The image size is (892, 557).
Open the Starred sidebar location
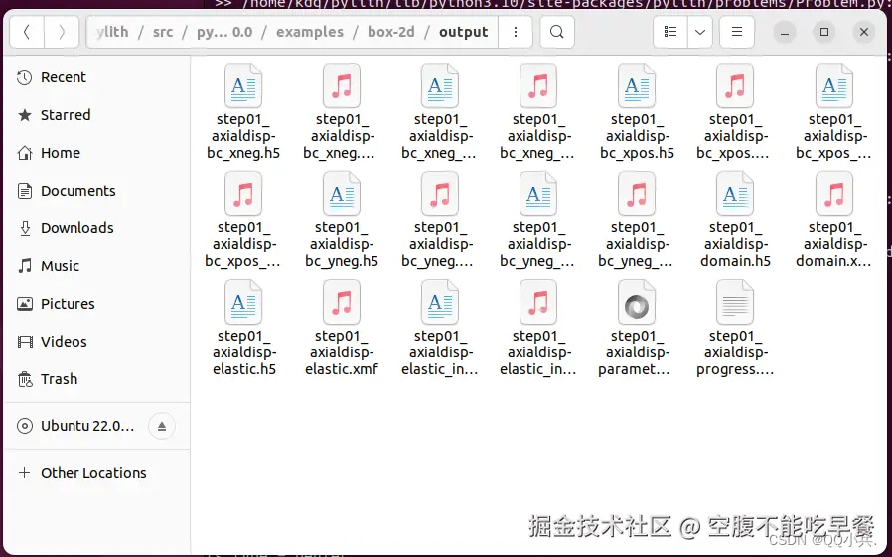[x=96, y=115]
